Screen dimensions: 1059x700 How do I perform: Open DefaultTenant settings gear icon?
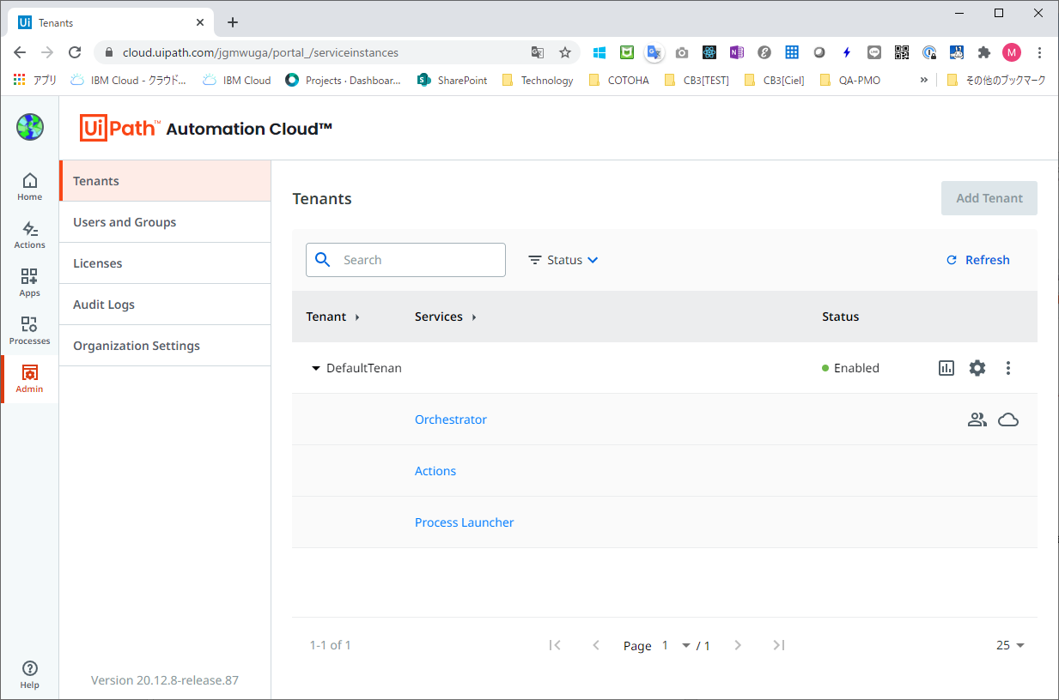pos(977,368)
